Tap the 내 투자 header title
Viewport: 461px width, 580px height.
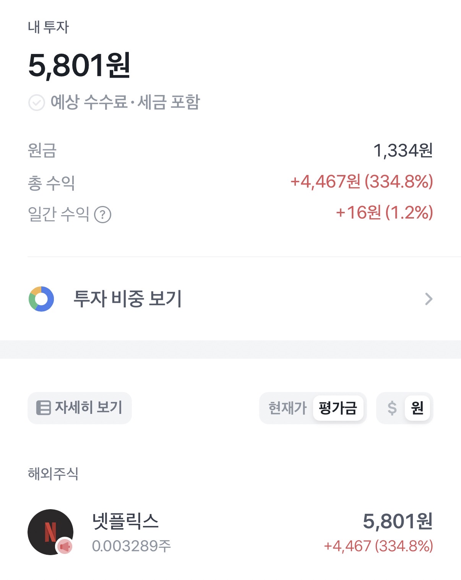(49, 27)
